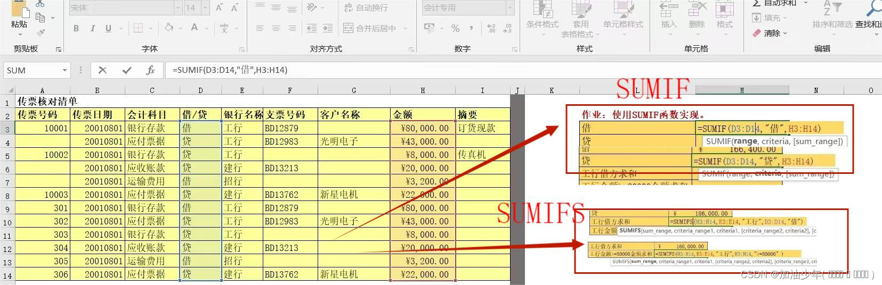882x285 pixels.
Task: Select row 5 header
Action: point(7,156)
